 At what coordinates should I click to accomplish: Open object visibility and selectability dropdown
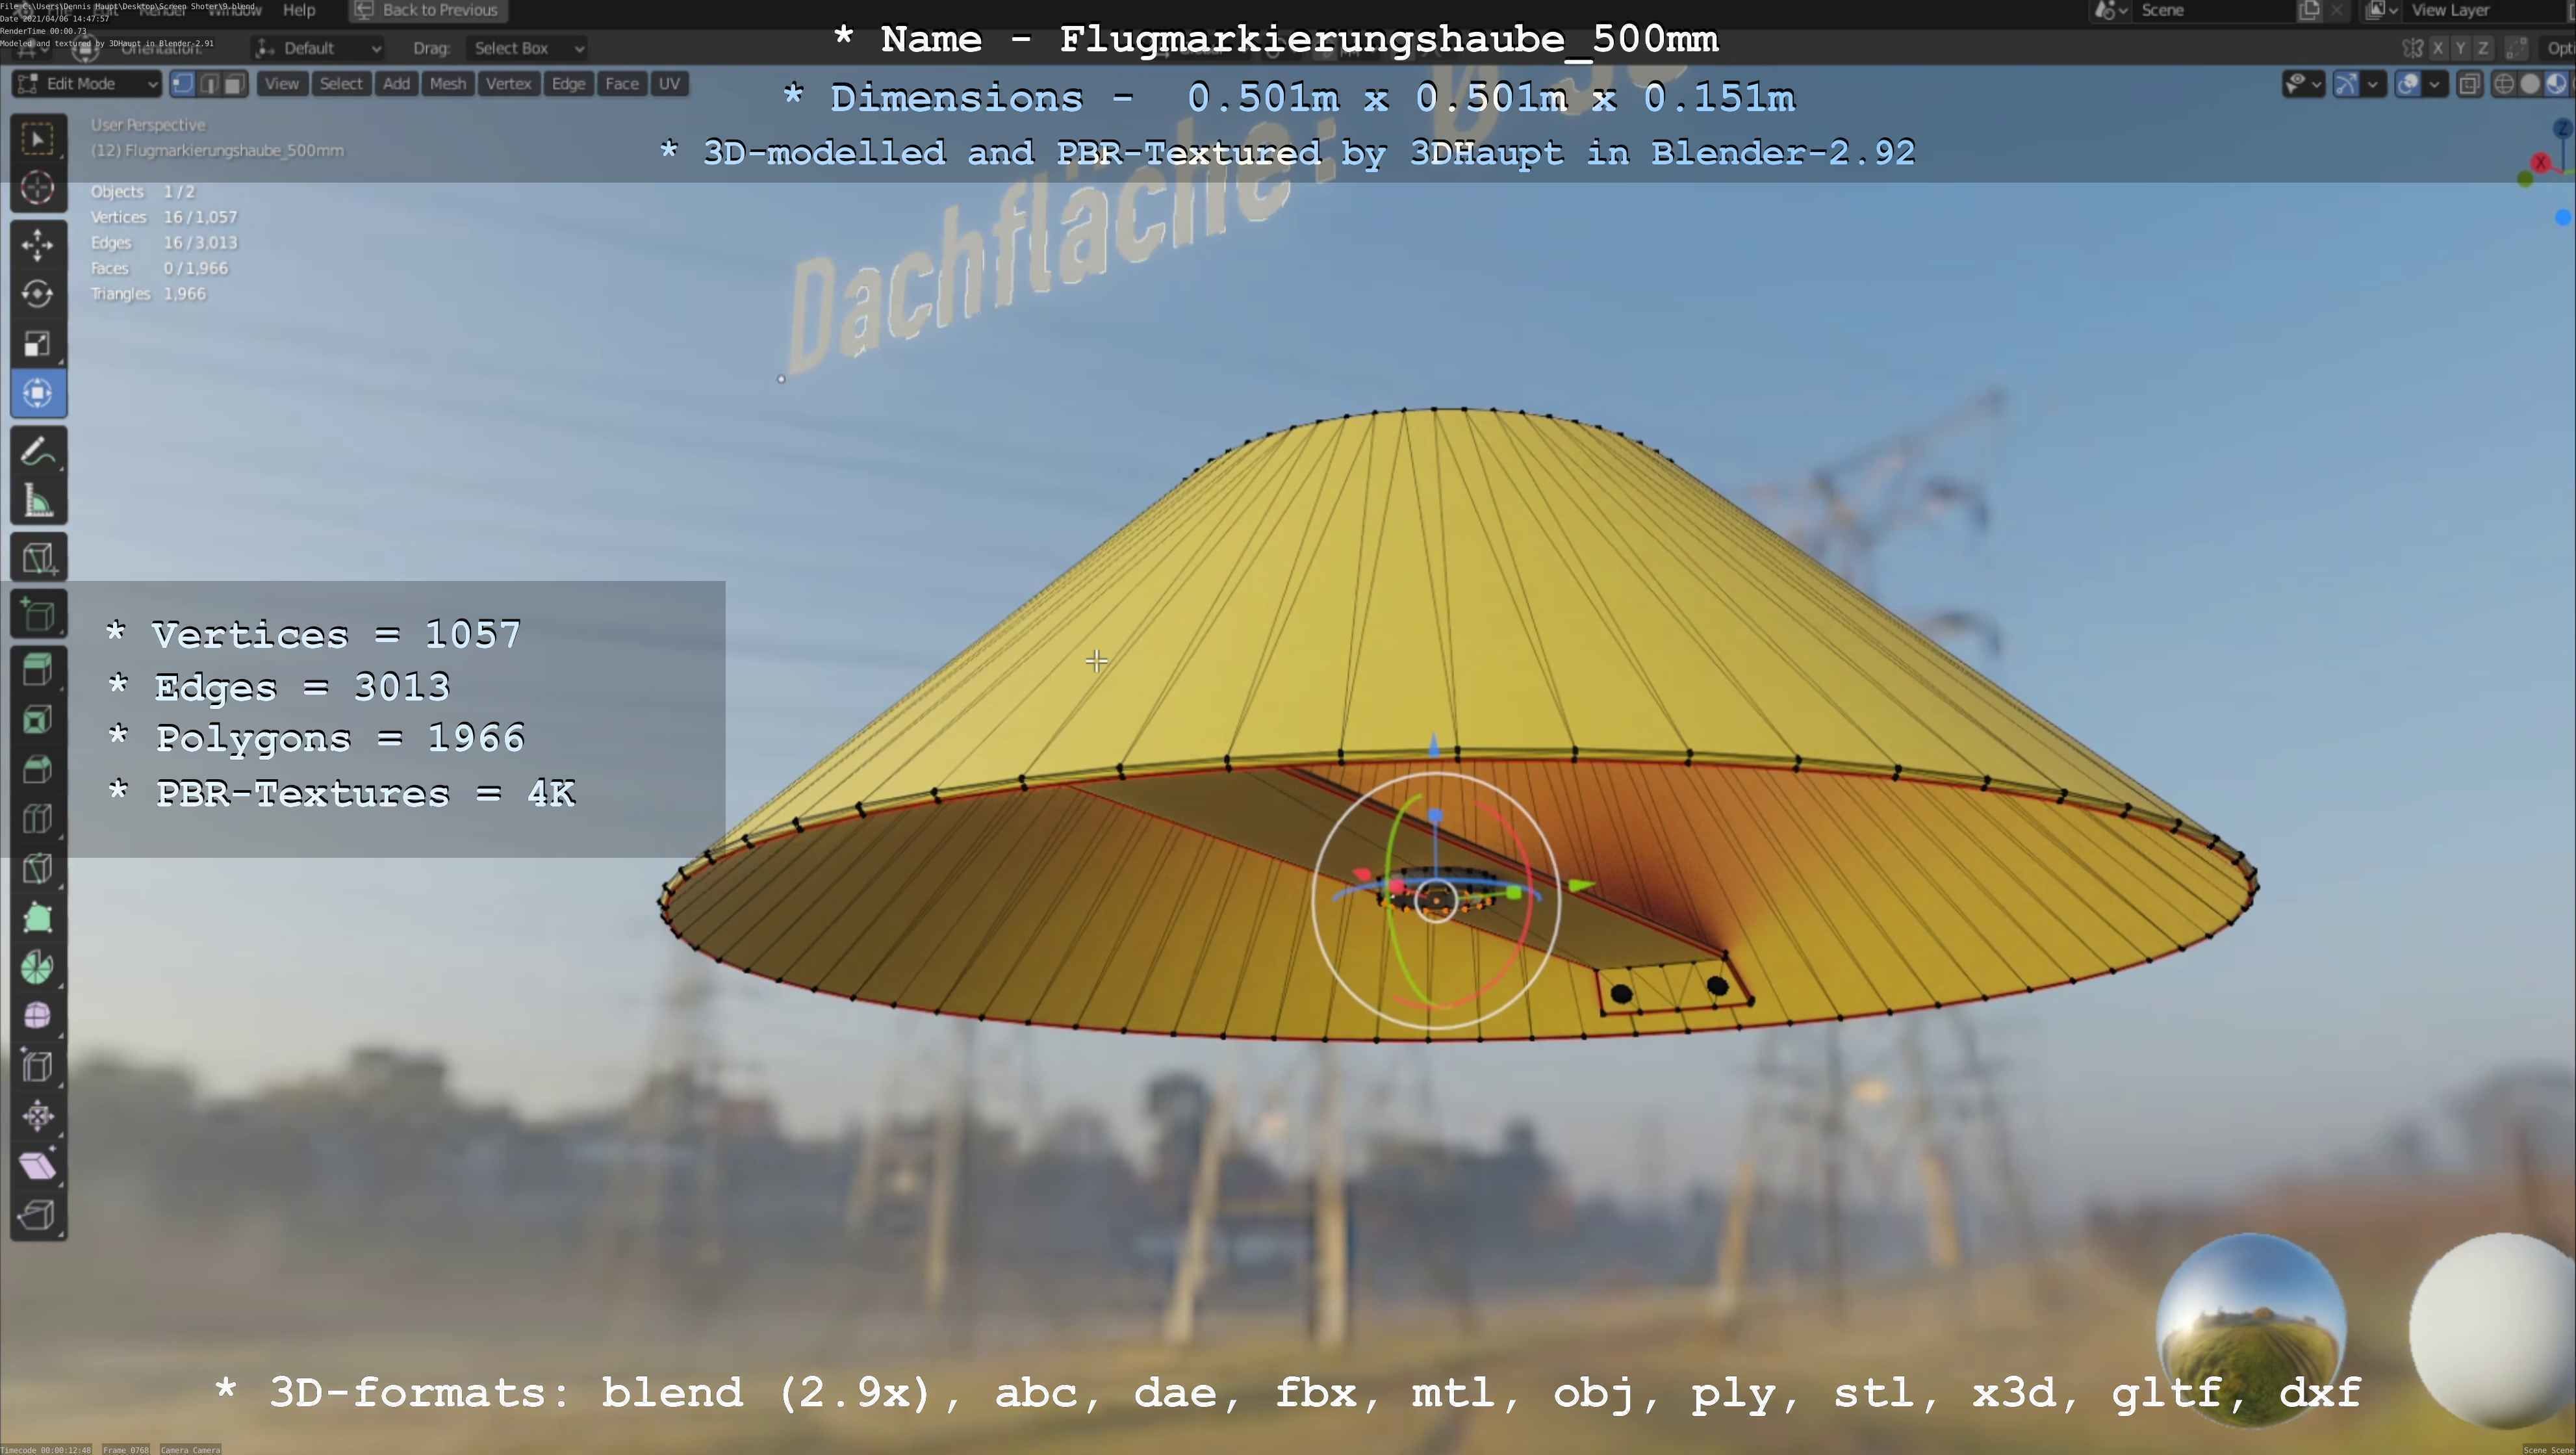[2303, 84]
